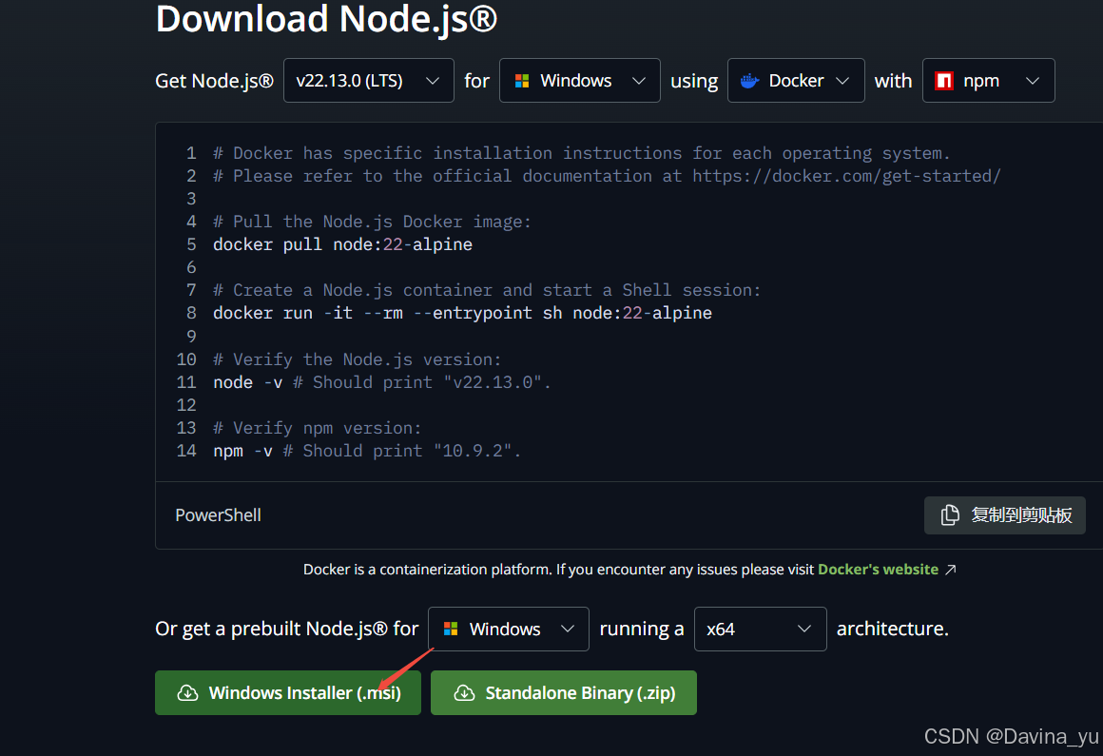Click the Docker whale icon
Viewport: 1103px width, 756px height.
[x=750, y=80]
